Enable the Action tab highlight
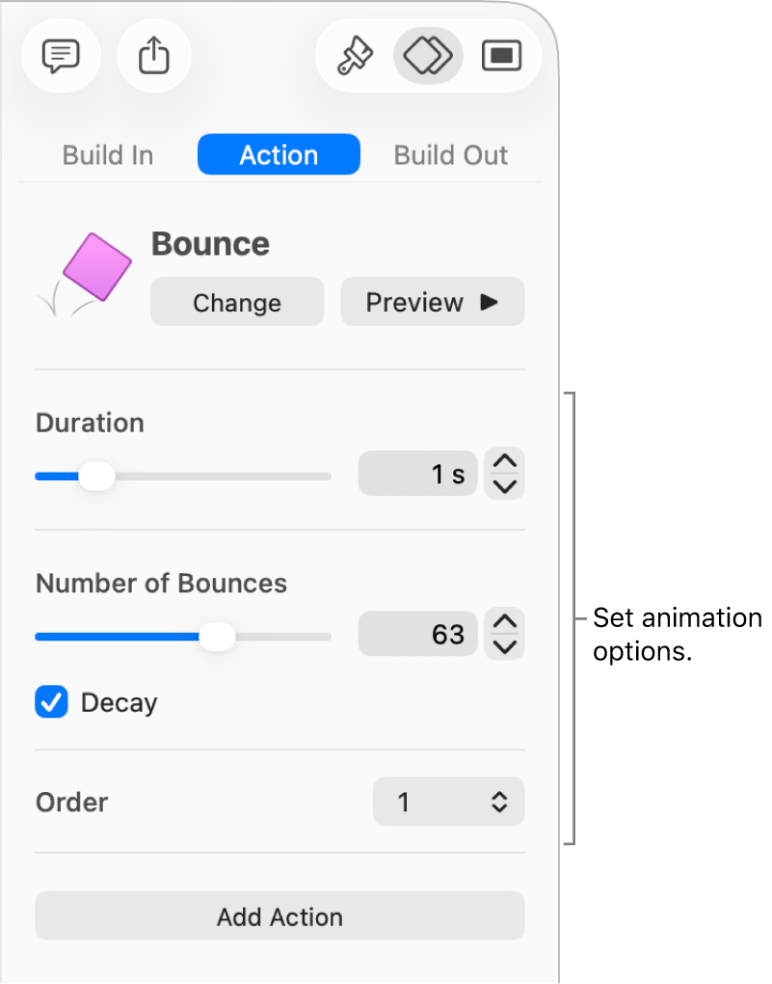The width and height of the screenshot is (772, 984). pos(278,154)
